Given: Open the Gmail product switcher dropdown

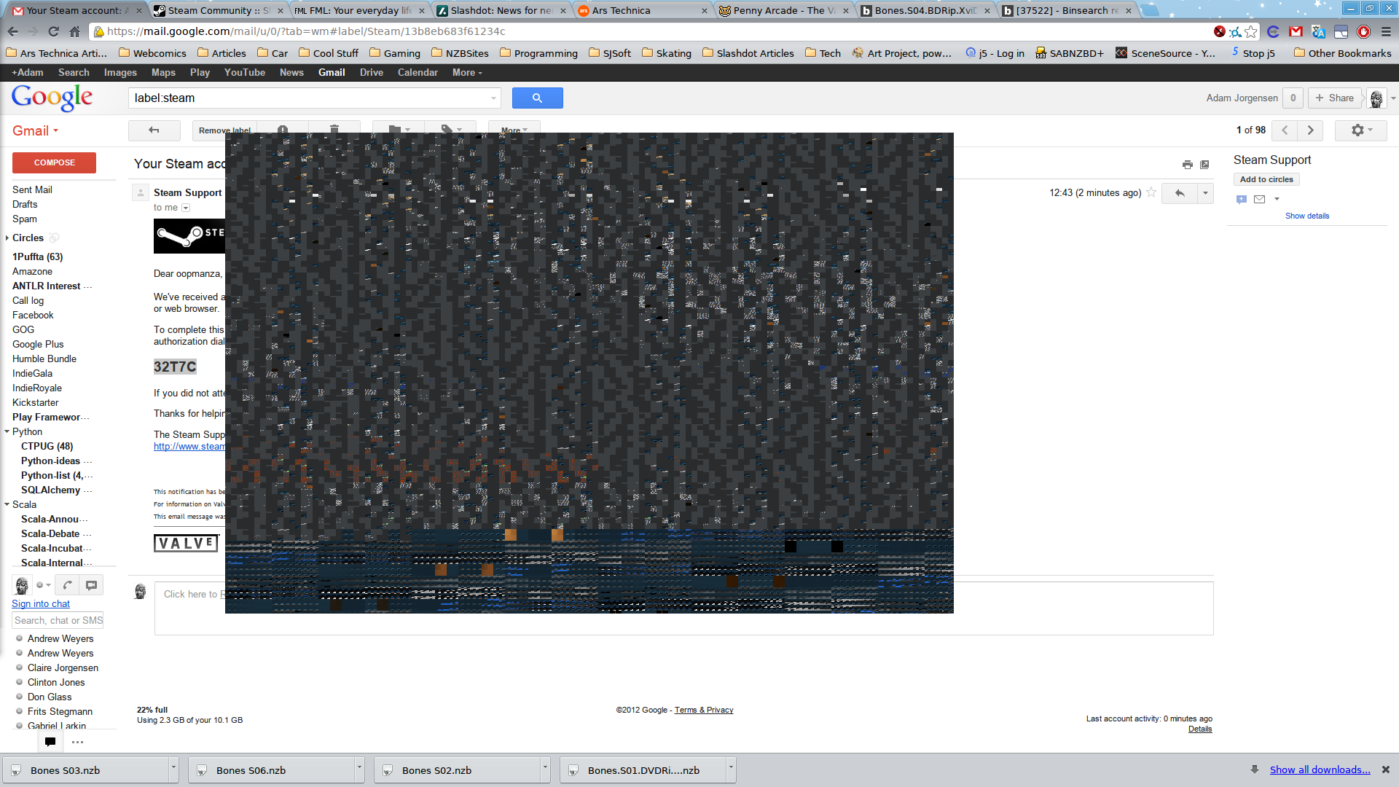Looking at the screenshot, I should (35, 131).
